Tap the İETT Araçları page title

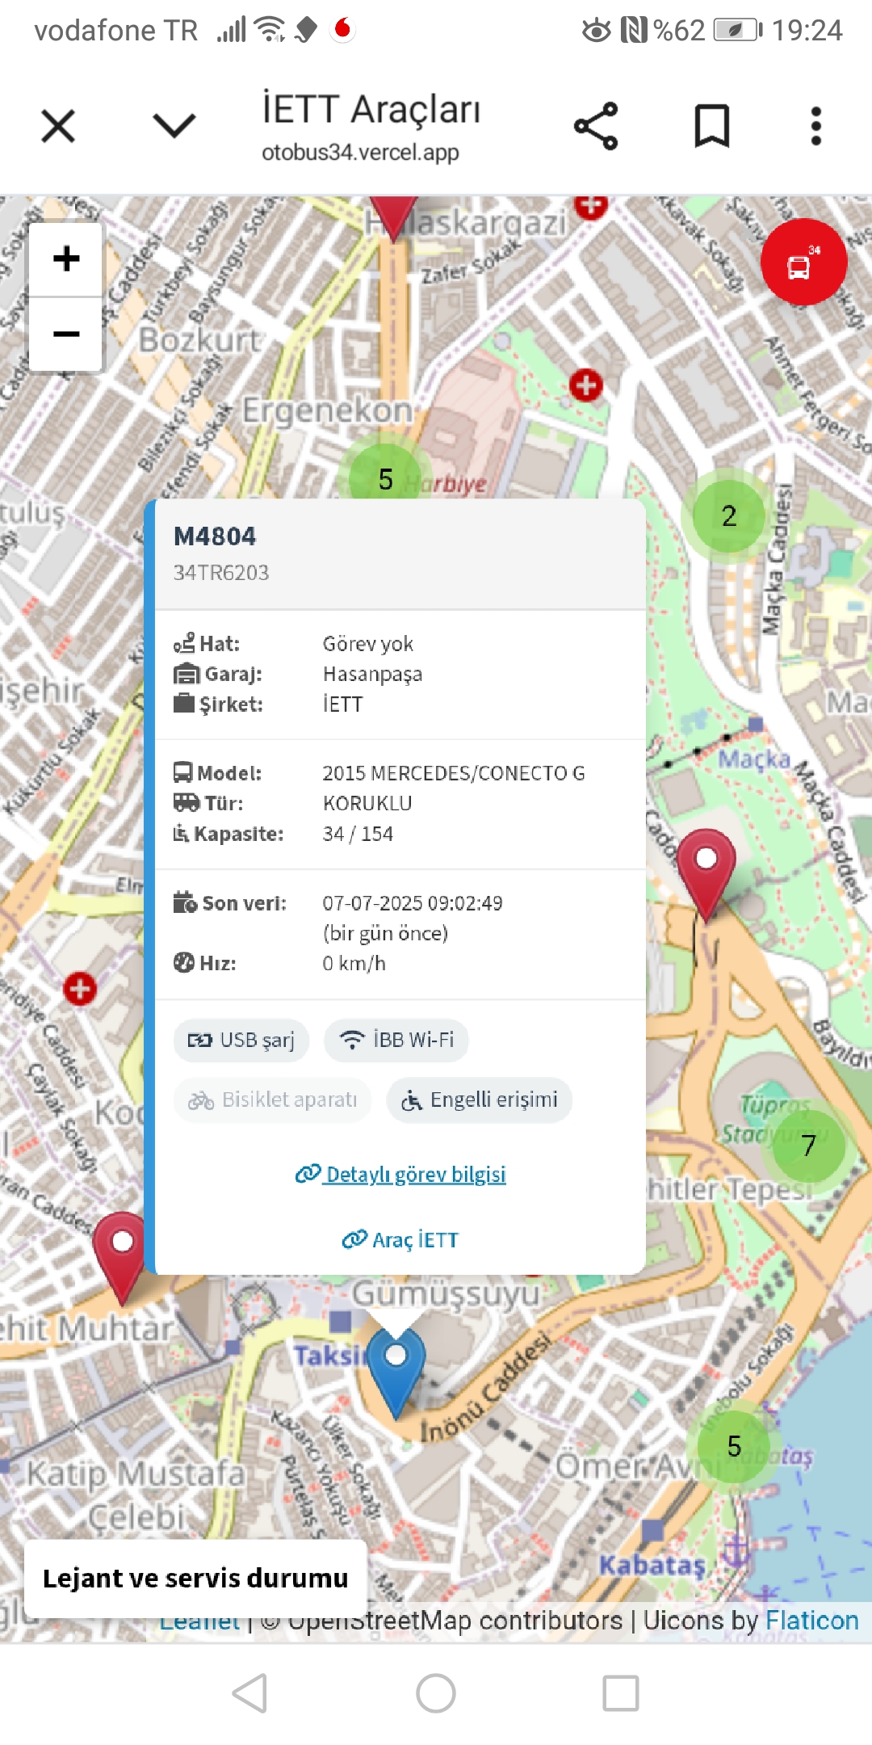click(x=371, y=110)
